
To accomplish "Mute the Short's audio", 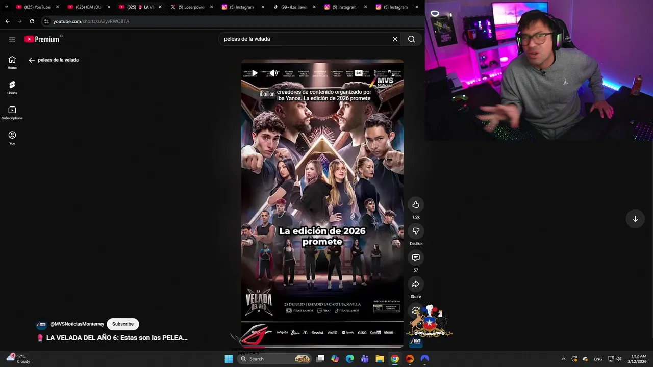I will click(x=273, y=73).
